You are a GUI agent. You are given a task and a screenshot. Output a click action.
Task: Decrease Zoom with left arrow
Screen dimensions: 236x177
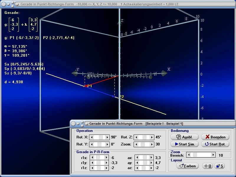[x=136, y=144]
